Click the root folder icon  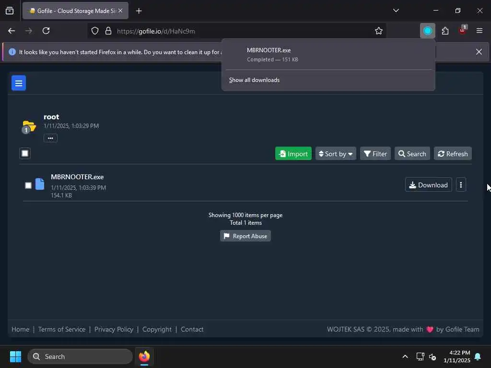(29, 126)
